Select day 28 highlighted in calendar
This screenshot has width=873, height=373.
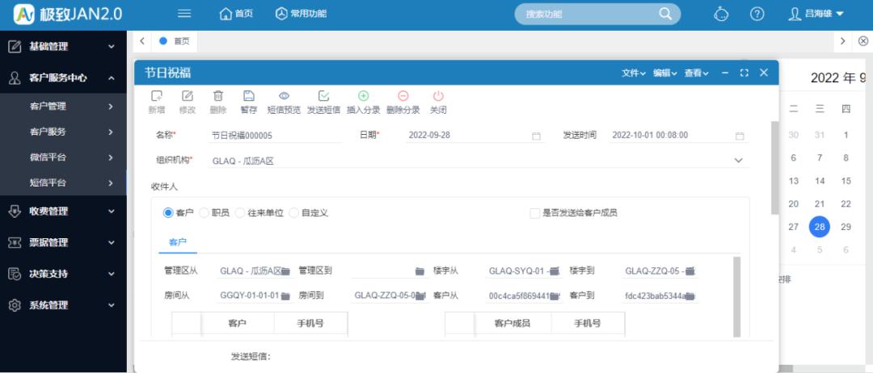[x=820, y=227]
